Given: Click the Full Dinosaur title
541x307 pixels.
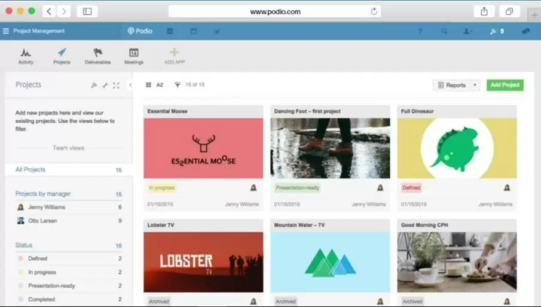Looking at the screenshot, I should (x=417, y=111).
